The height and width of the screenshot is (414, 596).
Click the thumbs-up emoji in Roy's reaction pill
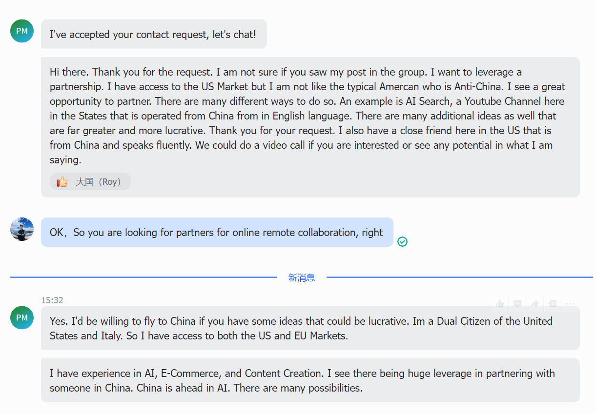click(62, 182)
